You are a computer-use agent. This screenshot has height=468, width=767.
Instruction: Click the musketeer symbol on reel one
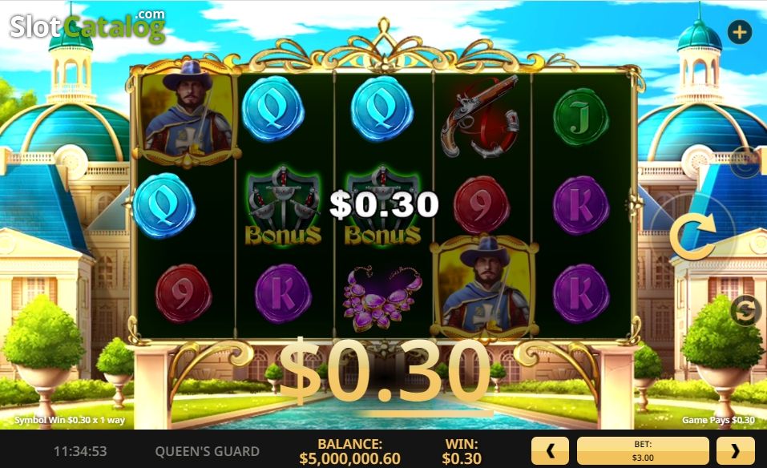pos(186,114)
